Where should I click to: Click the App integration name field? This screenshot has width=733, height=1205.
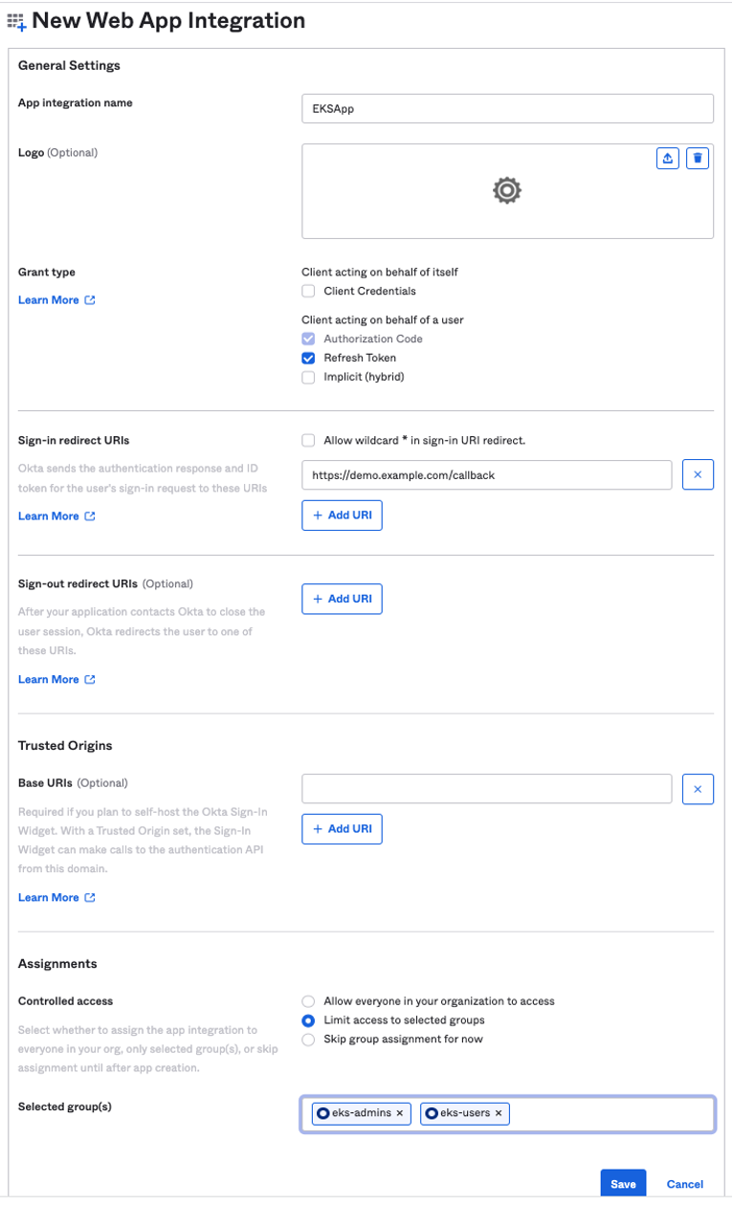[x=506, y=108]
